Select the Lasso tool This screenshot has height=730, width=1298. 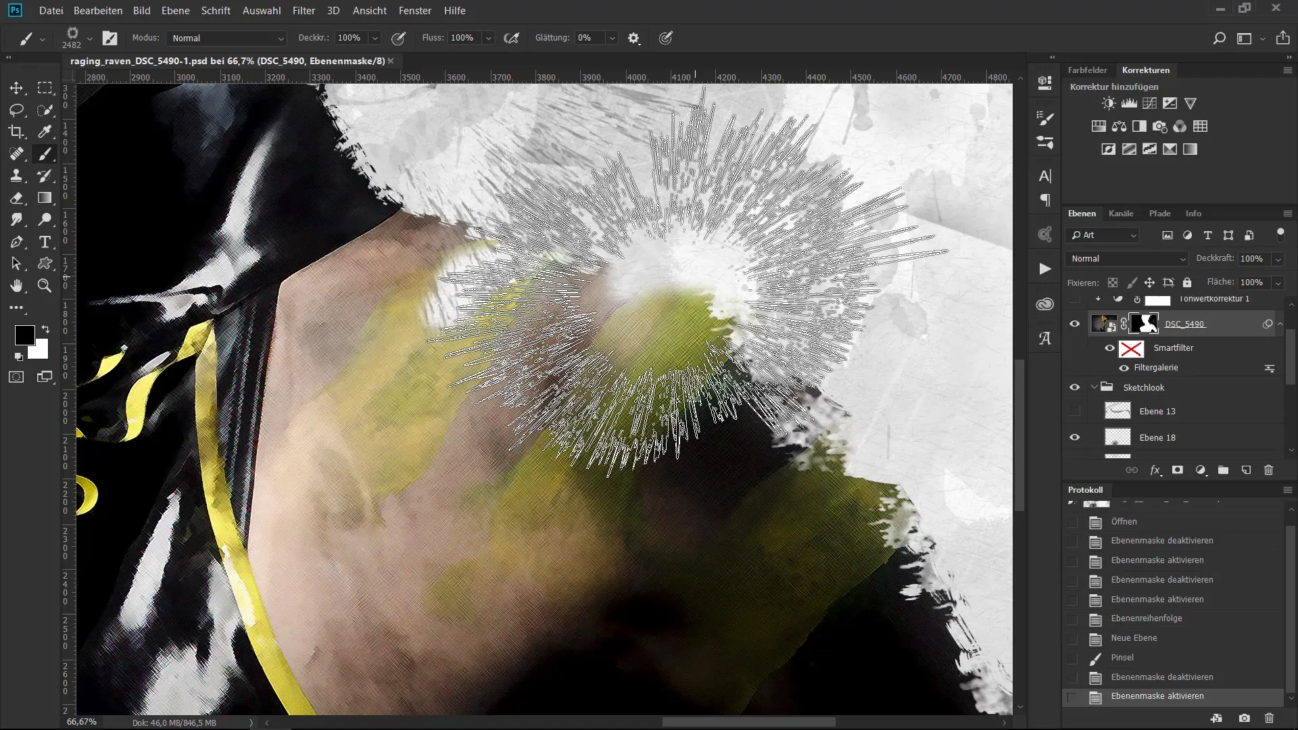pyautogui.click(x=16, y=110)
